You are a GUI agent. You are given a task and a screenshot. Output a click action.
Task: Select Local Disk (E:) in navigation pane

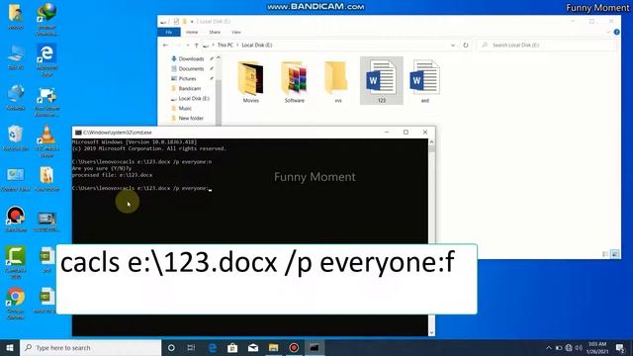[194, 99]
